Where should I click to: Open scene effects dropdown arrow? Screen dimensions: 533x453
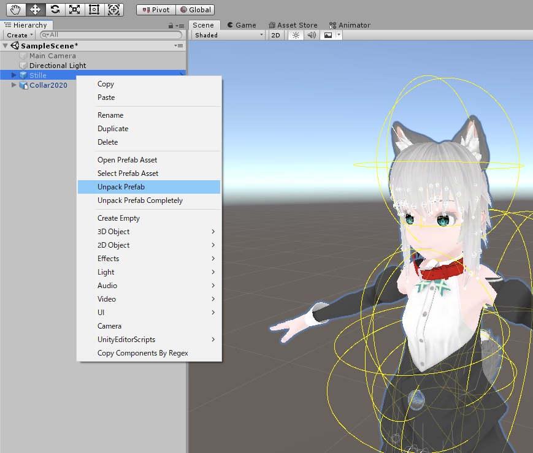(x=339, y=35)
